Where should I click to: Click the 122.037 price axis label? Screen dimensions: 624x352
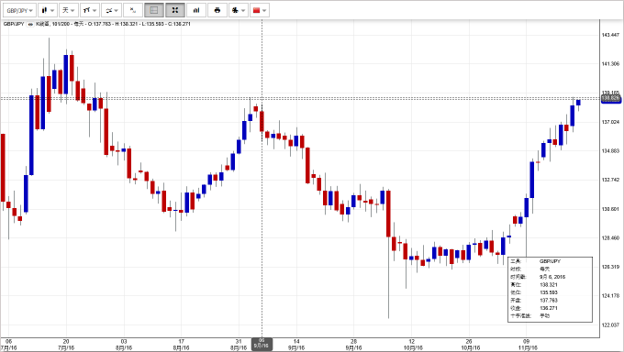click(610, 325)
